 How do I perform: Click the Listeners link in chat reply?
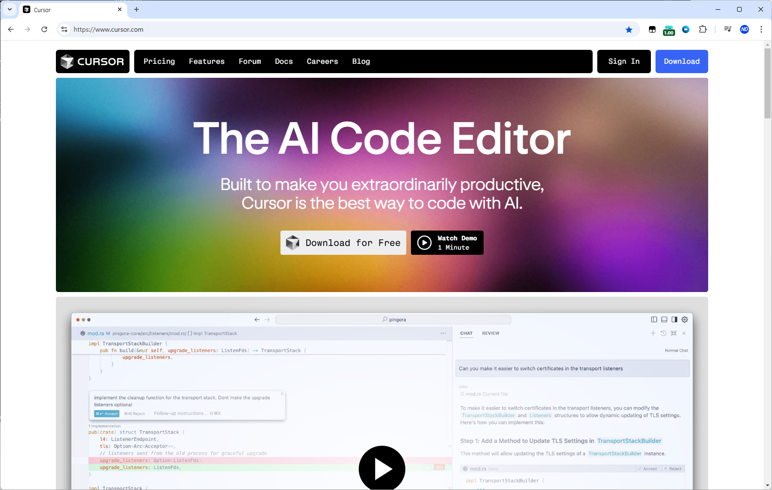tap(540, 415)
